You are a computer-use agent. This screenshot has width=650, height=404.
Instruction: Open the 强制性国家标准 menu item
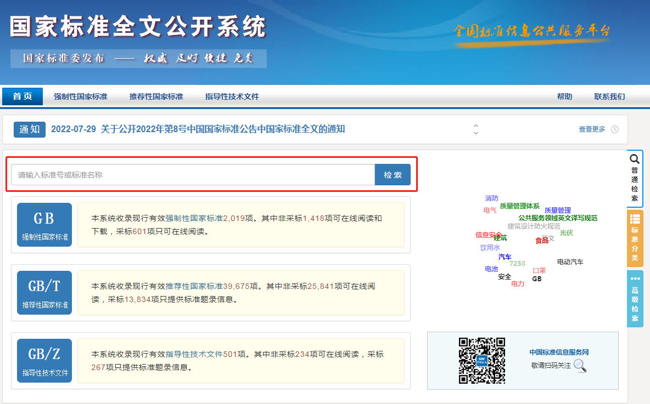(x=80, y=96)
